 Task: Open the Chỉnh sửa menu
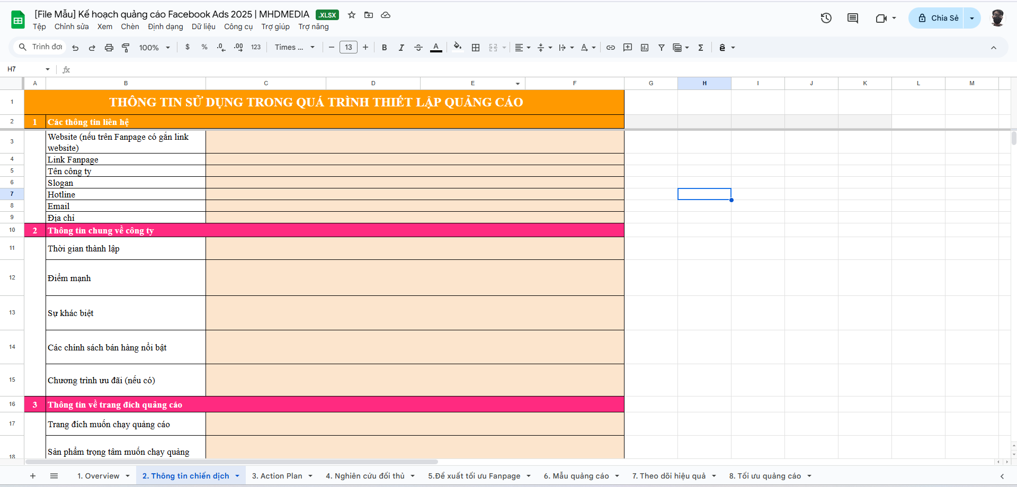72,26
